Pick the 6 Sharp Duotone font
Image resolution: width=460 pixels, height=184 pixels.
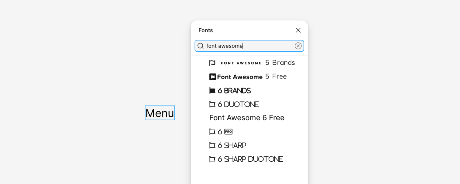point(246,159)
